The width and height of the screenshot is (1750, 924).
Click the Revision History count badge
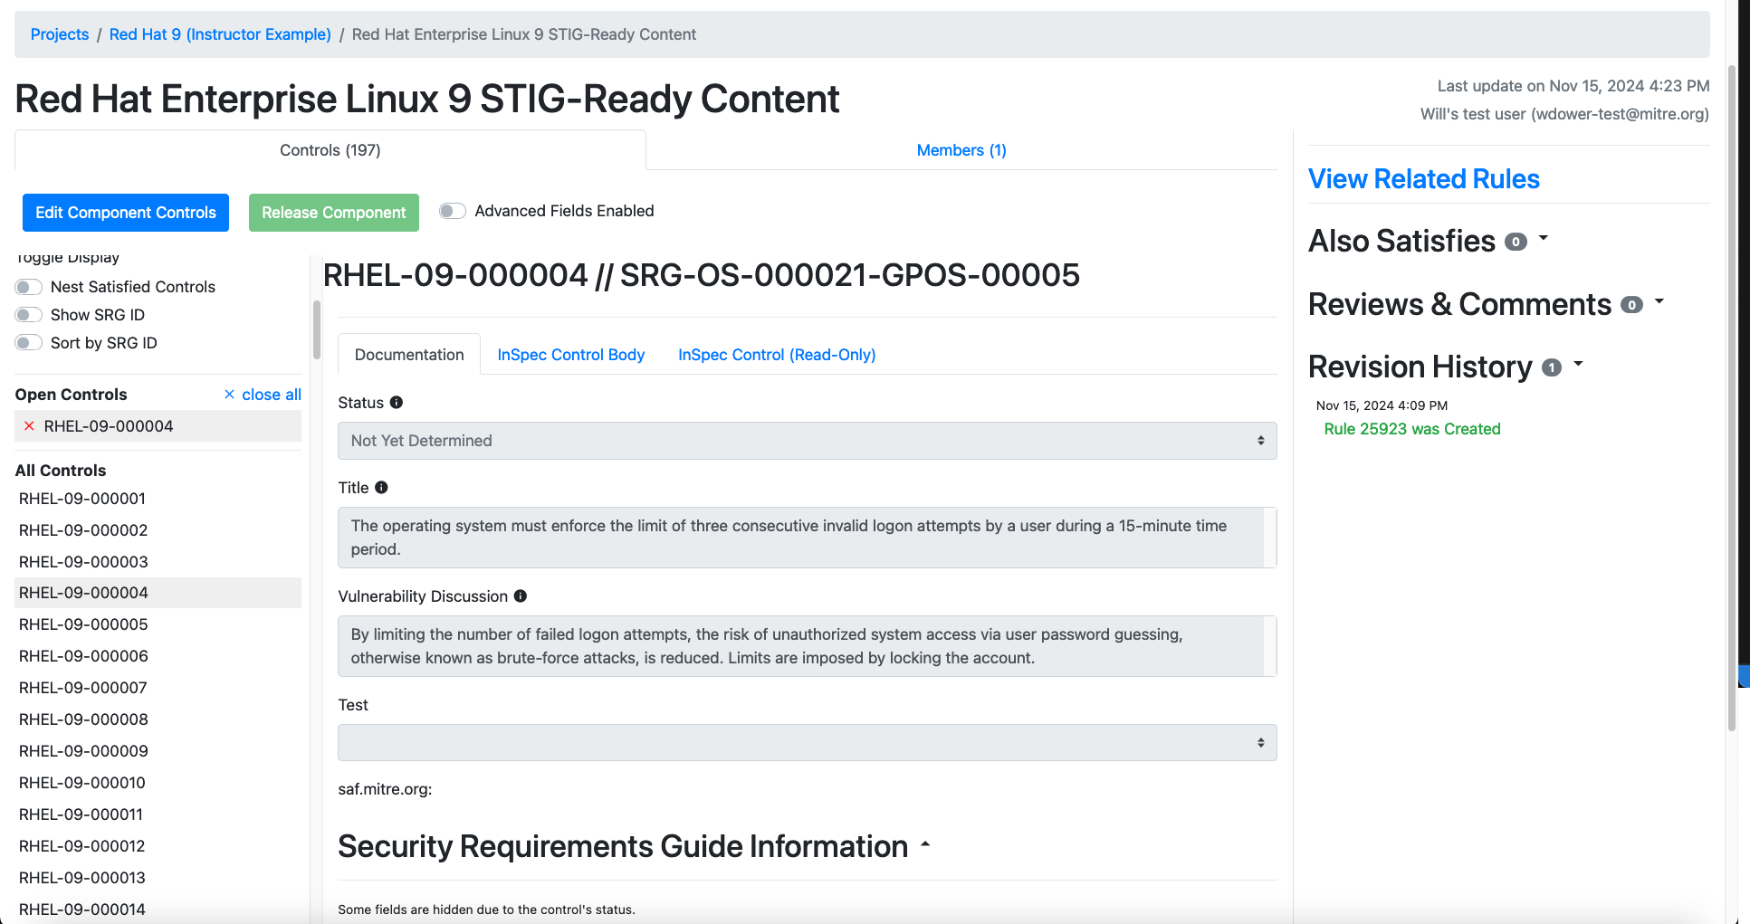pos(1552,367)
